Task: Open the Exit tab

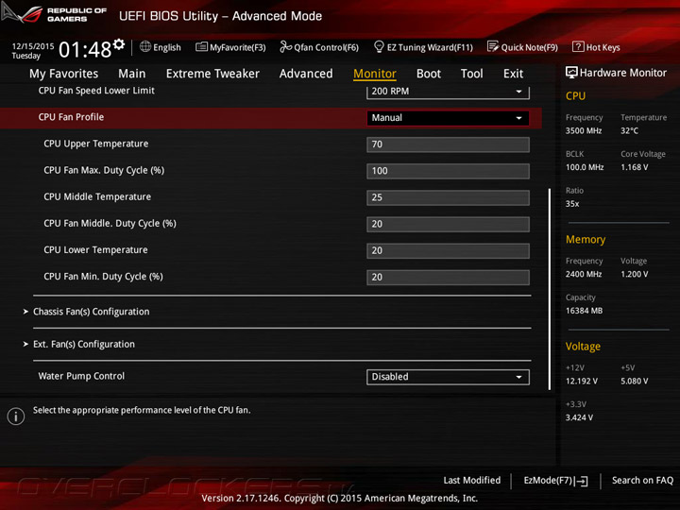Action: click(x=514, y=74)
